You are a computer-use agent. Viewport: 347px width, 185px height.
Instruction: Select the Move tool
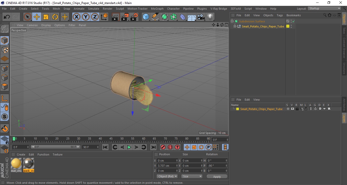37,17
